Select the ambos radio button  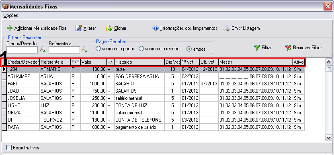(x=189, y=49)
